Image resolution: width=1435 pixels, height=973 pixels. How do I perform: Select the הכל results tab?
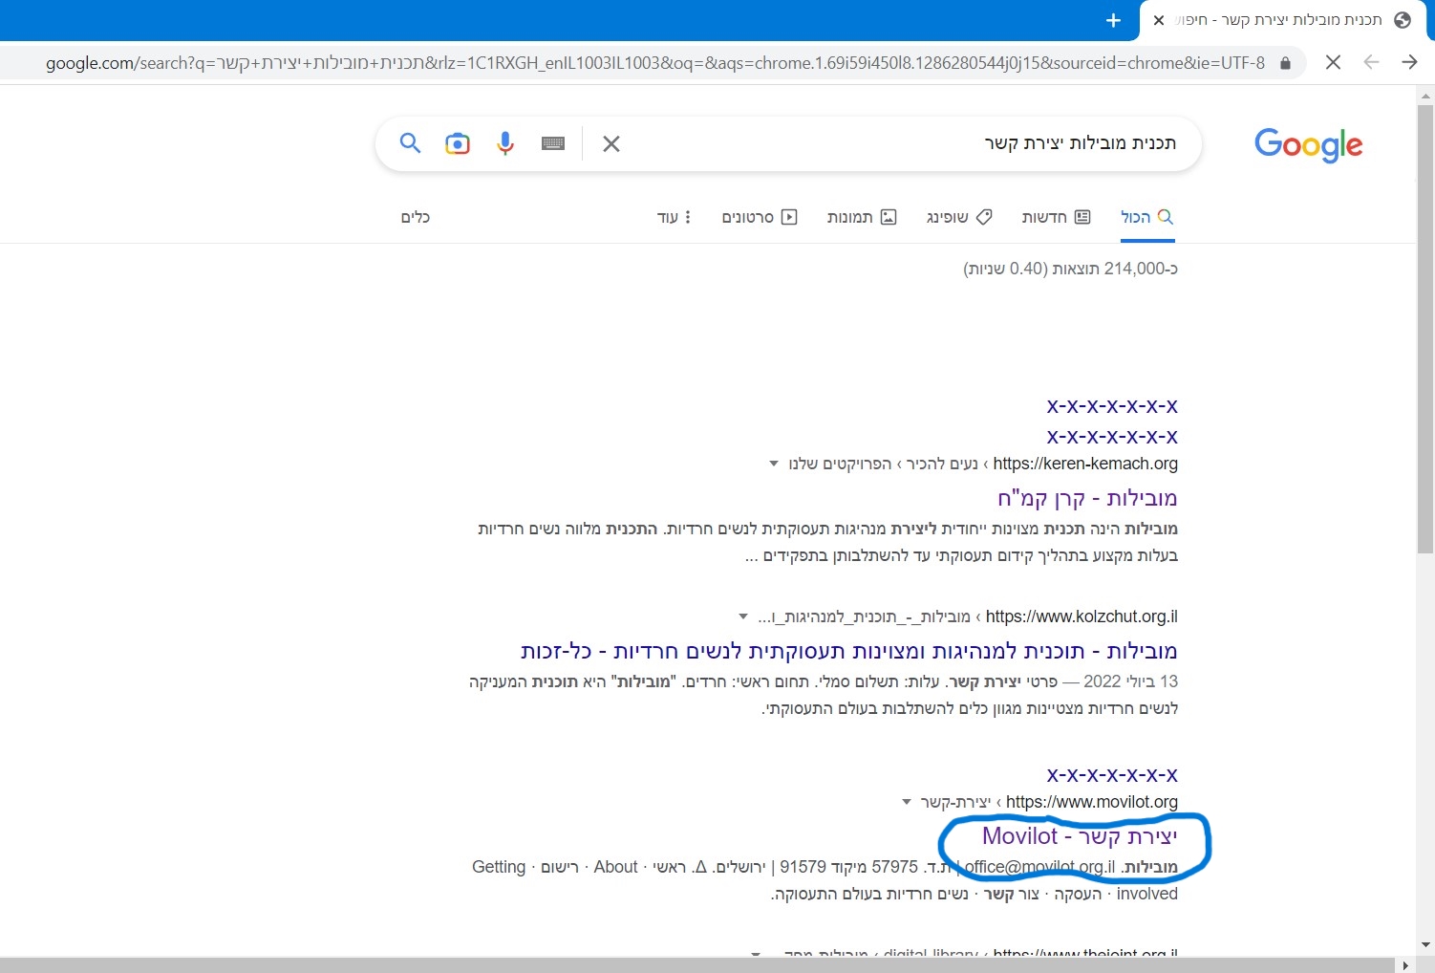point(1146,218)
